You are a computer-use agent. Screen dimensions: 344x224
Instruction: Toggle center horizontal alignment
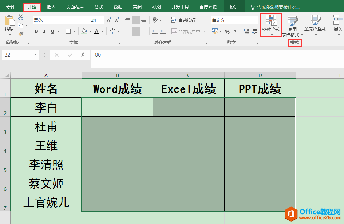pyautogui.click(x=136, y=31)
